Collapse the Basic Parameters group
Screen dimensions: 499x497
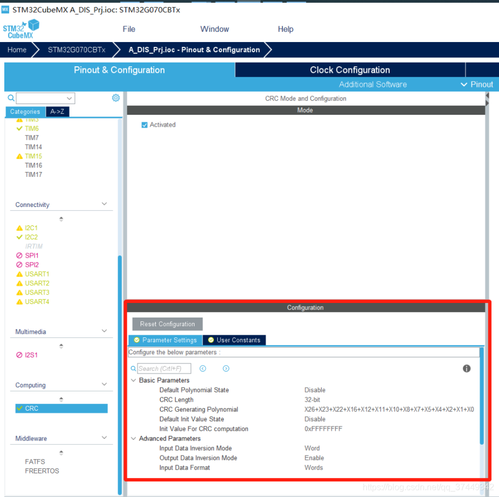click(133, 380)
